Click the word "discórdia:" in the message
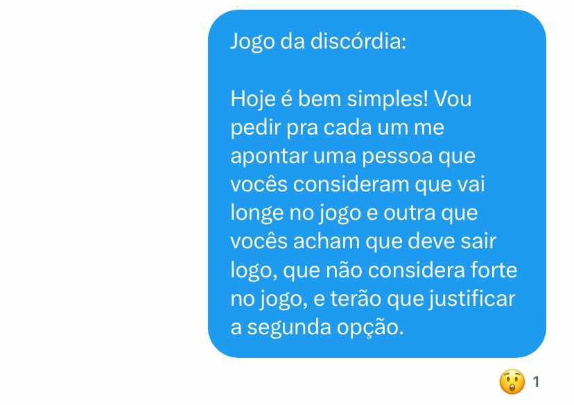 (x=358, y=41)
